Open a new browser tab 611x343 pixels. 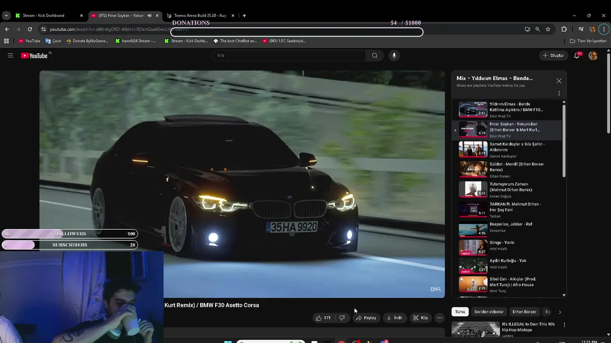pyautogui.click(x=244, y=15)
